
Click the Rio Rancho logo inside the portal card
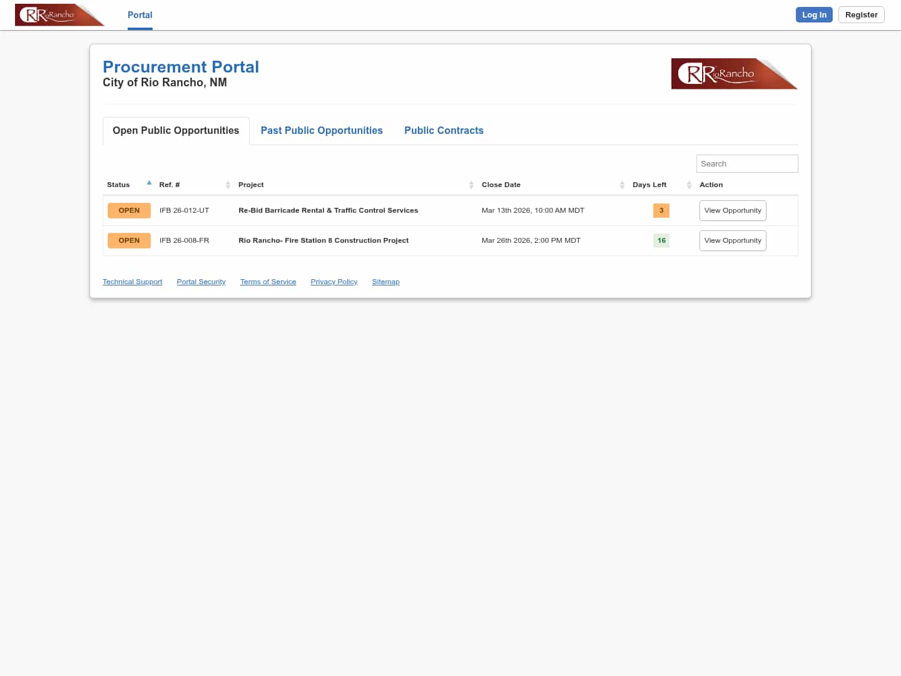(734, 73)
